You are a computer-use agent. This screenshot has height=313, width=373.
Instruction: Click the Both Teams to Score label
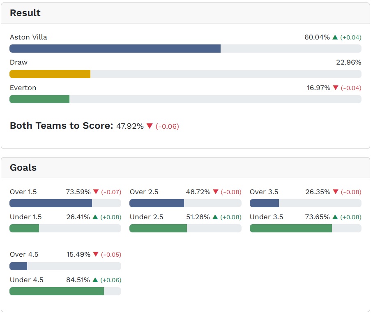pos(61,125)
